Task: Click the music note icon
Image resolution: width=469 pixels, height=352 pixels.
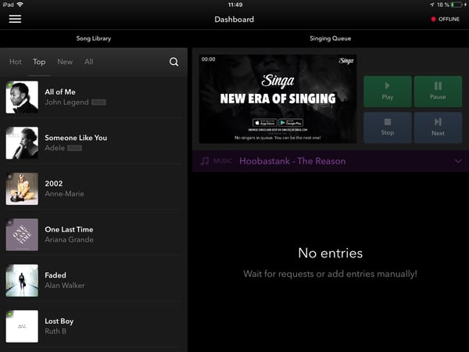Action: tap(205, 161)
